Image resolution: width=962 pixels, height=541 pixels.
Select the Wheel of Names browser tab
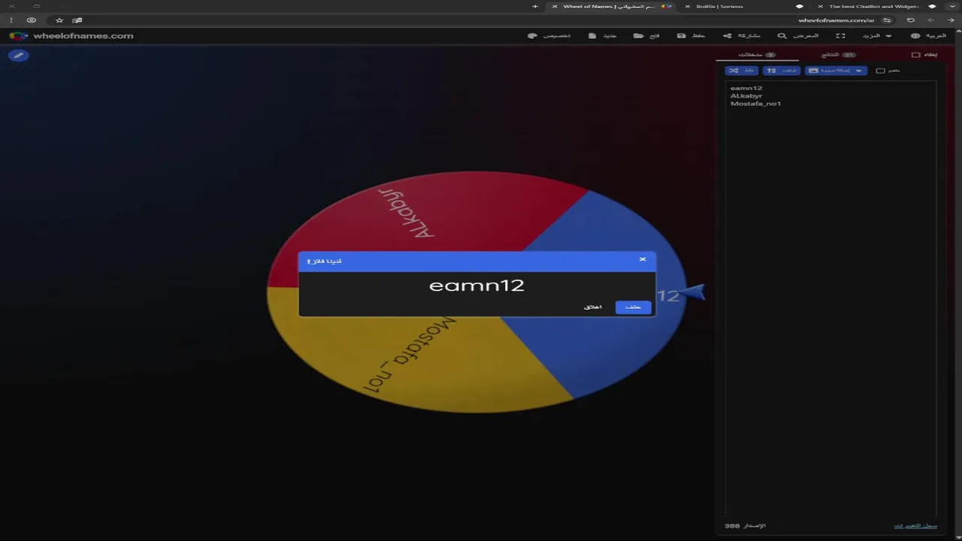coord(611,6)
